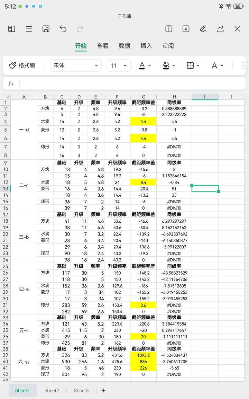The image size is (249, 399).
Task: Click the yellow 2.6 cell in row 31
Action: click(144, 305)
